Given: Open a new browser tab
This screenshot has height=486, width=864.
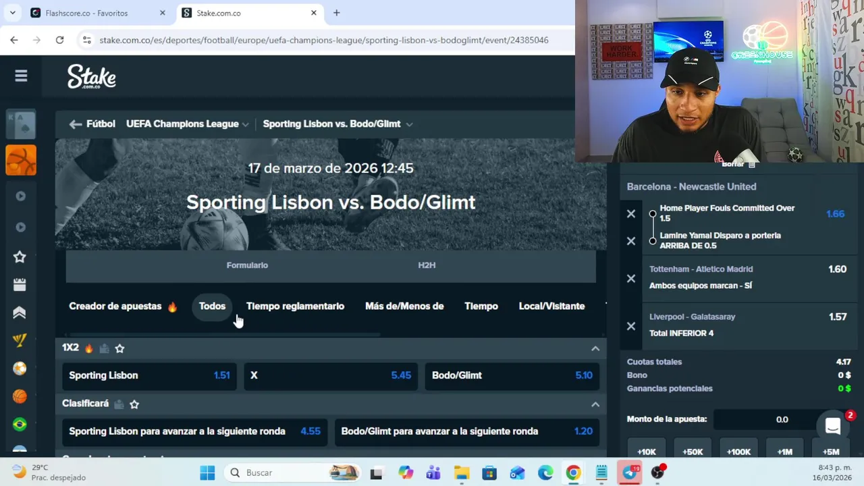Looking at the screenshot, I should coord(336,13).
